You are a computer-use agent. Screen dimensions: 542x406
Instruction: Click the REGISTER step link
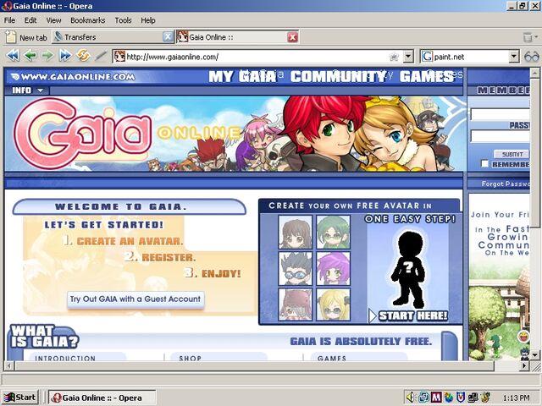tap(169, 257)
